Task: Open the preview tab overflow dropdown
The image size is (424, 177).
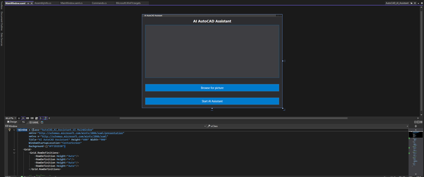Action: (419, 3)
